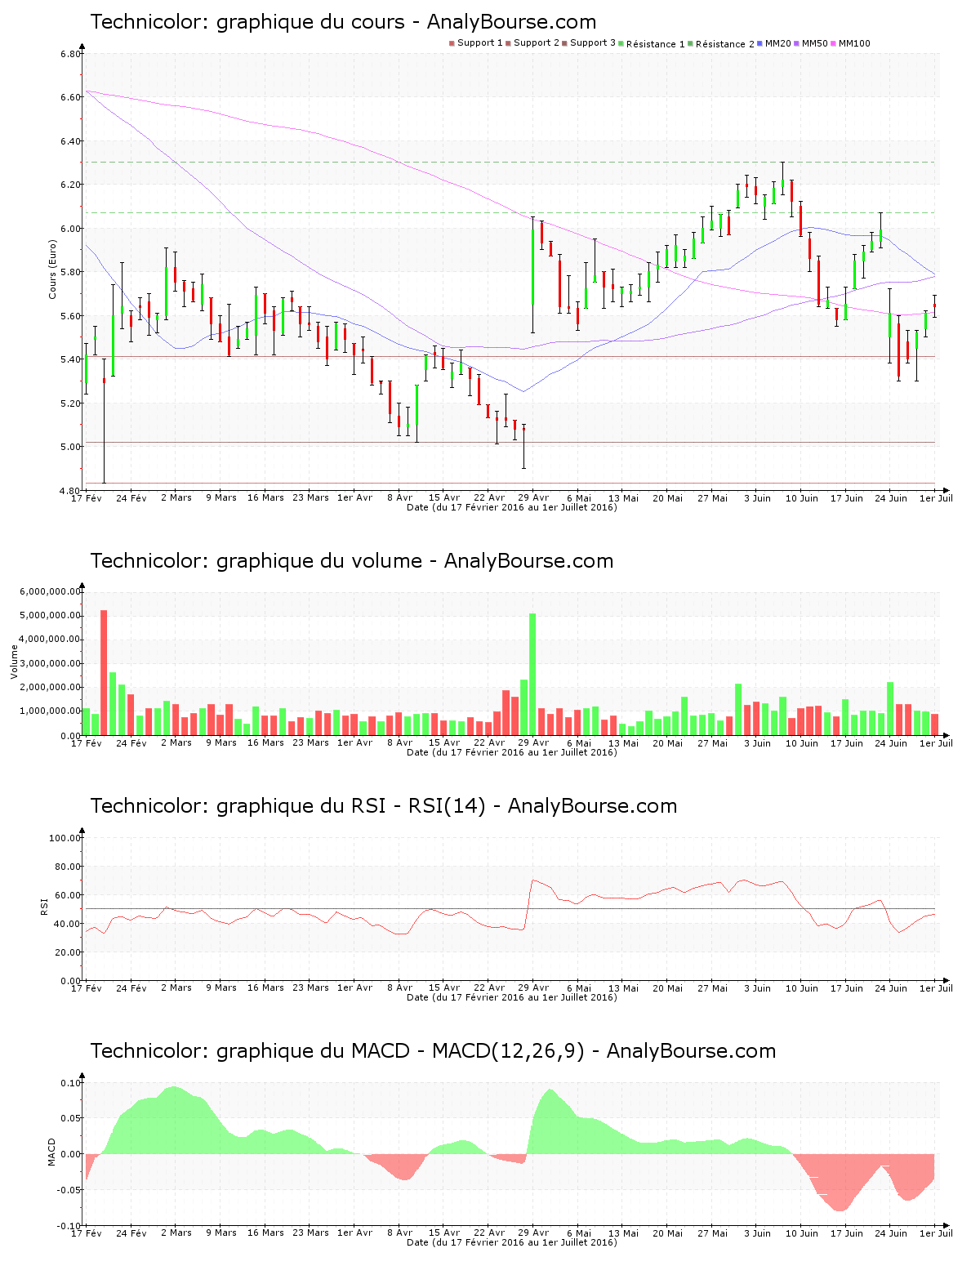Click the 'Volume' vertical axis label
Image resolution: width=980 pixels, height=1266 pixels.
click(x=14, y=662)
